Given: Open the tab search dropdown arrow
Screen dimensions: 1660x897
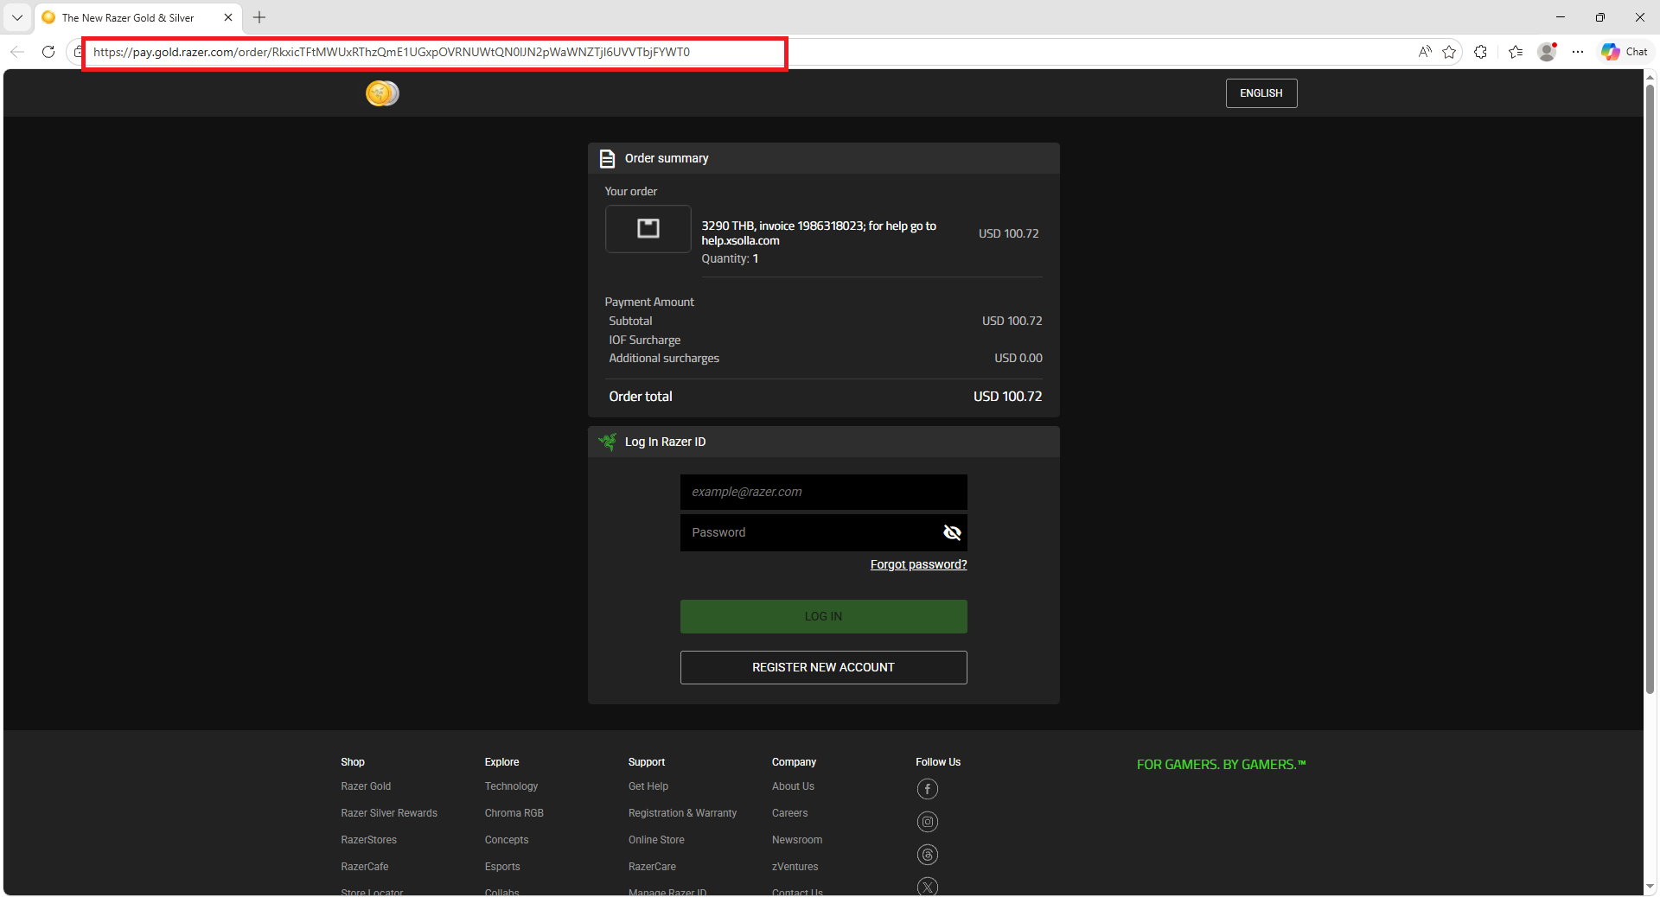Looking at the screenshot, I should click(17, 17).
